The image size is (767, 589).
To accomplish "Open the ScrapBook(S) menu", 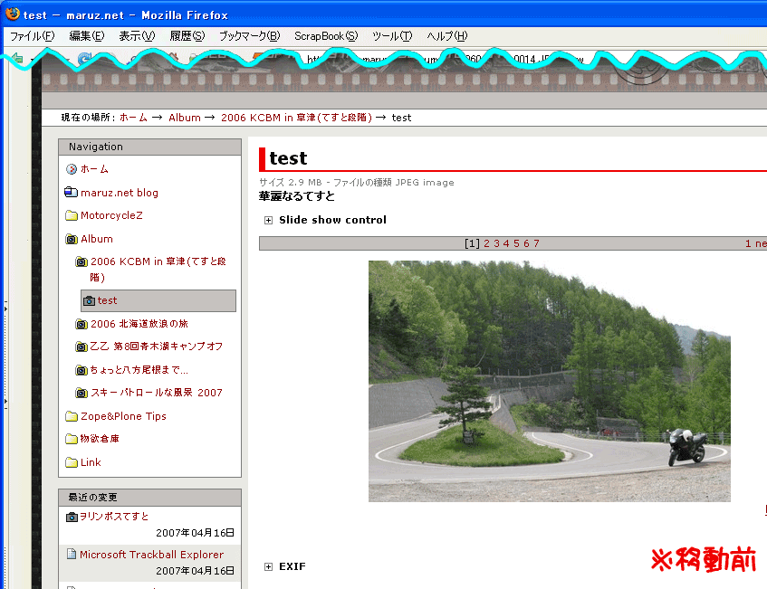I will coord(326,36).
